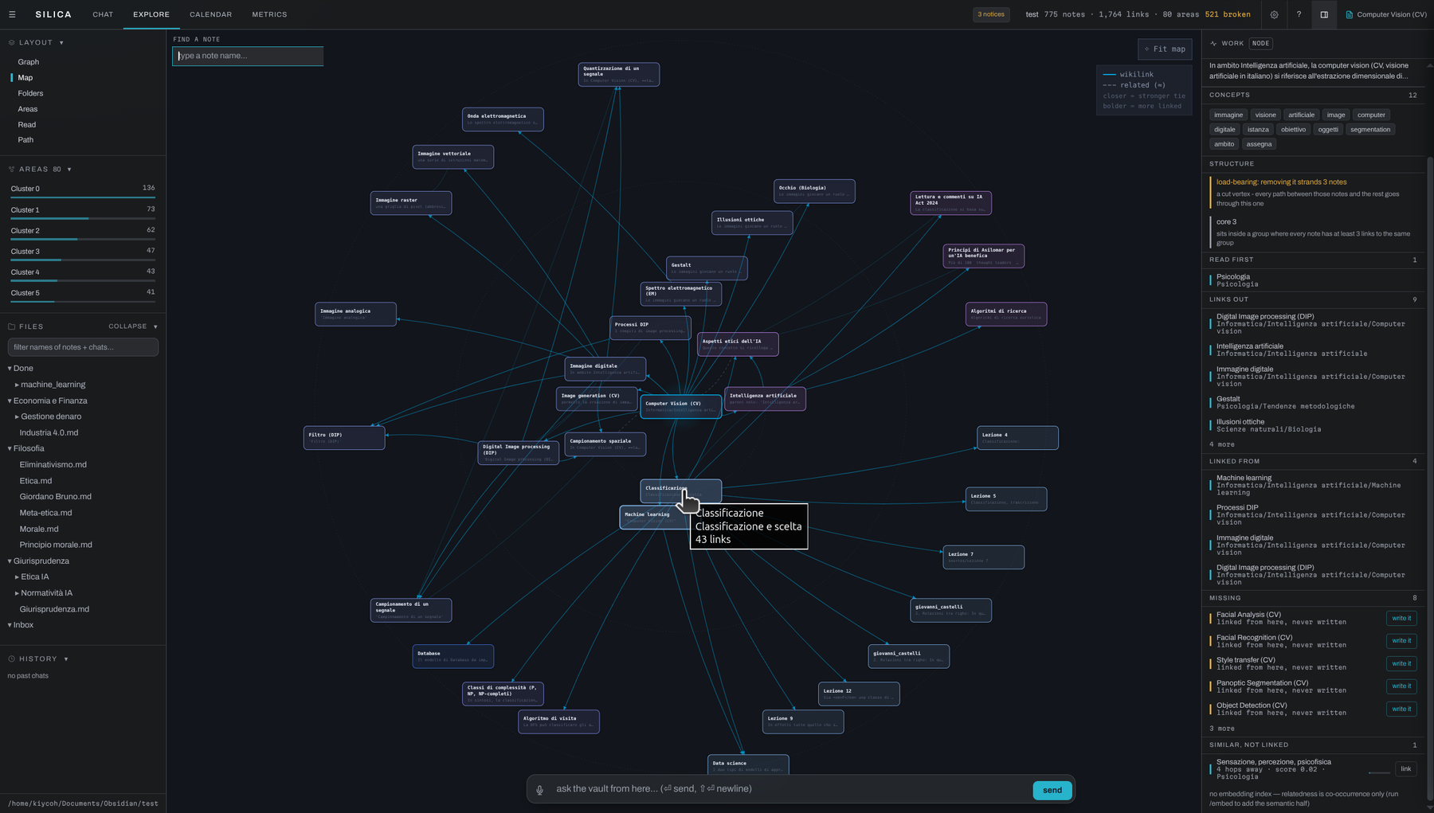Toggle the NODE view in work panel
1434x813 pixels.
pos(1261,44)
